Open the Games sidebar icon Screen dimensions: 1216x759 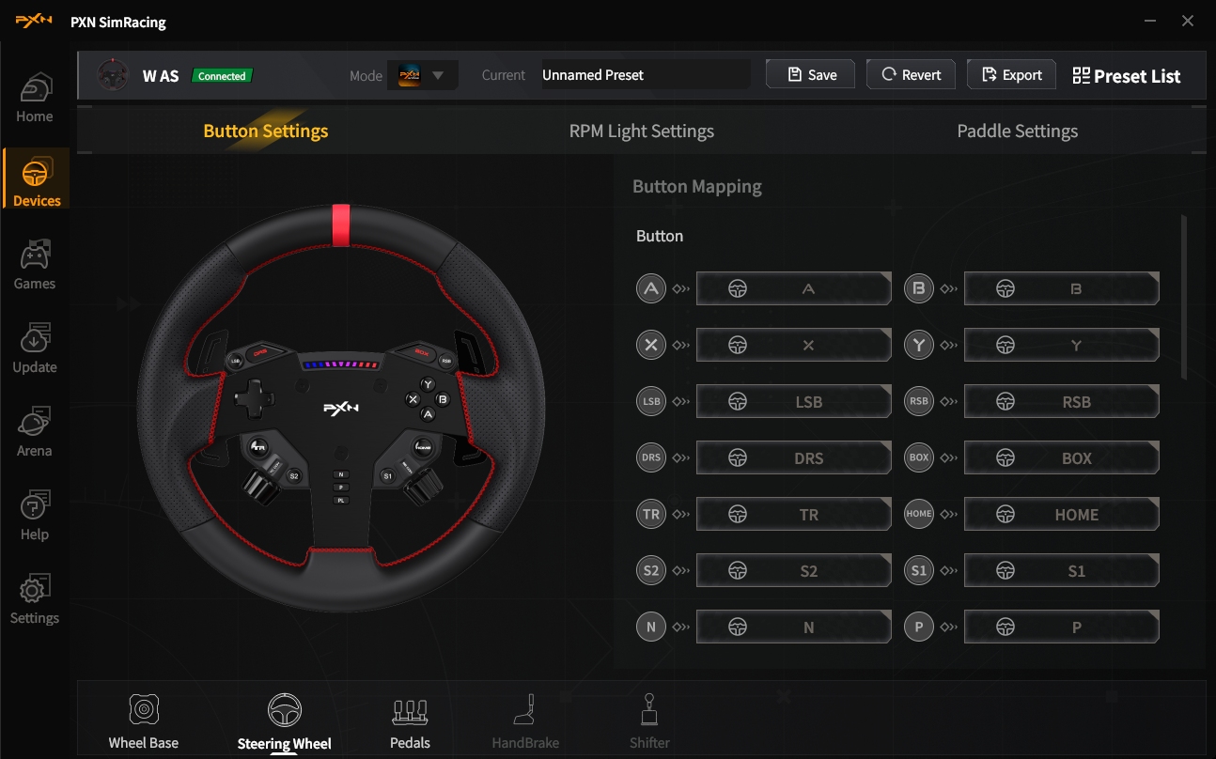tap(35, 266)
